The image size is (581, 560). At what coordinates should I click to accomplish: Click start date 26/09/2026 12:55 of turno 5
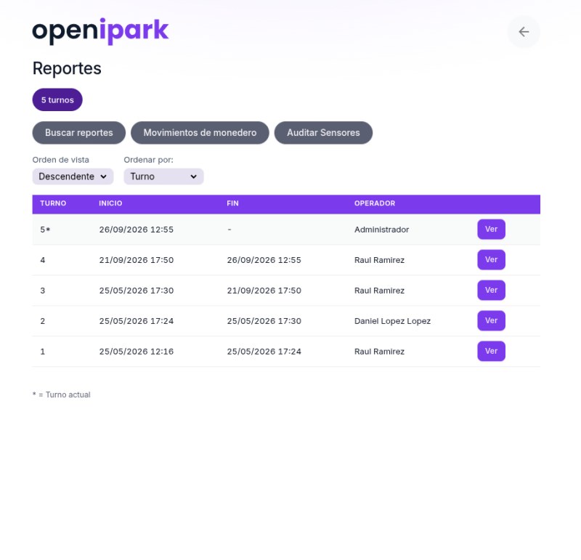(137, 230)
